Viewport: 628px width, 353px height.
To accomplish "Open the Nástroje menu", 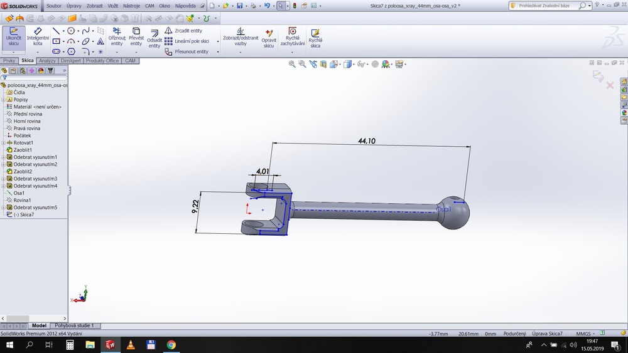I will (x=132, y=6).
